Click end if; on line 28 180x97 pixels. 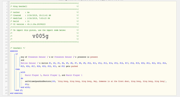(x=19, y=90)
